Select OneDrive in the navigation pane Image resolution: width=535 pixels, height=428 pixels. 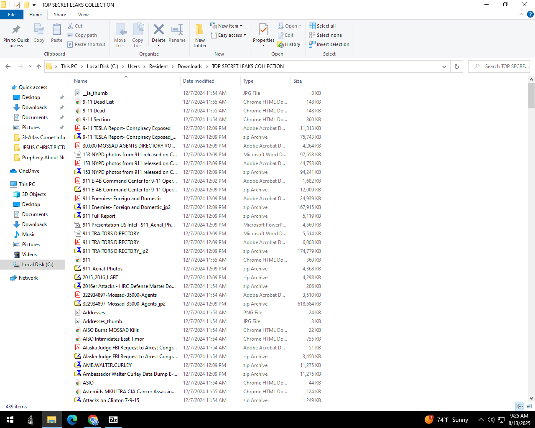[x=29, y=171]
